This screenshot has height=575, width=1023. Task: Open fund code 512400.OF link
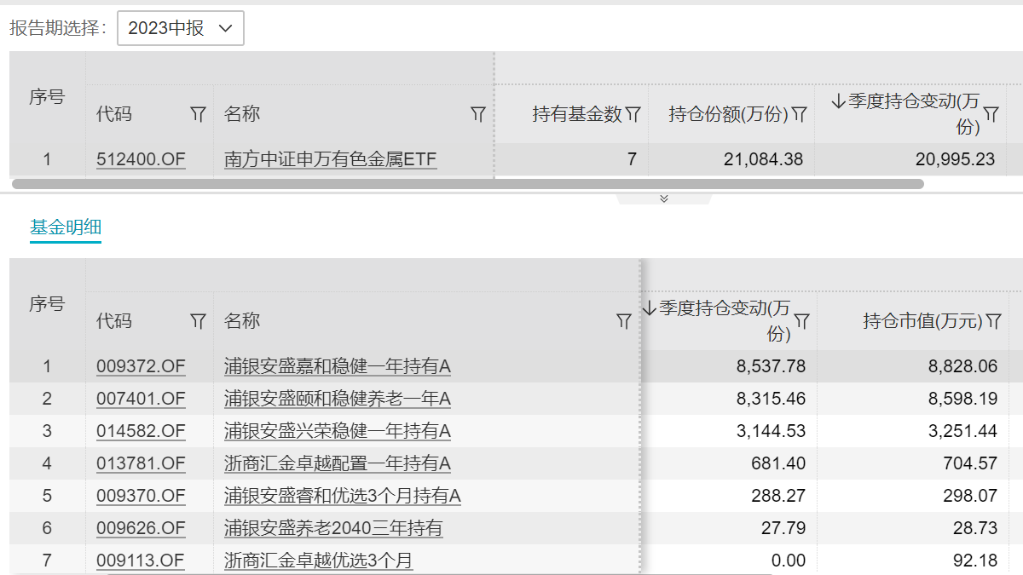pos(141,159)
